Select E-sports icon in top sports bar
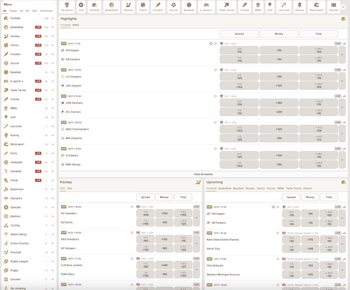Image resolution: width=350 pixels, height=290 pixels. [x=207, y=7]
